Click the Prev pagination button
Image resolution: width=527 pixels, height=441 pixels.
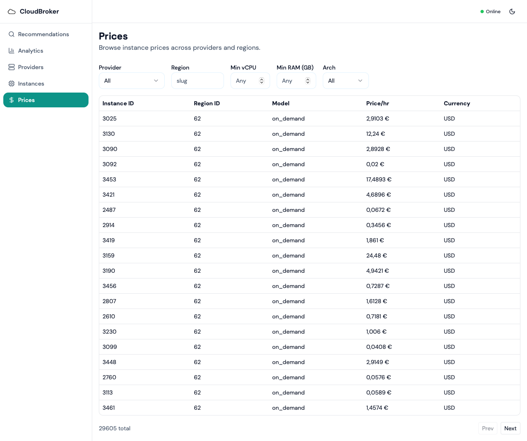487,428
